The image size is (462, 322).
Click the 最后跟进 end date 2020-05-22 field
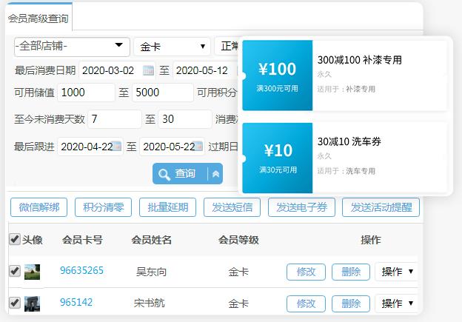(x=172, y=147)
